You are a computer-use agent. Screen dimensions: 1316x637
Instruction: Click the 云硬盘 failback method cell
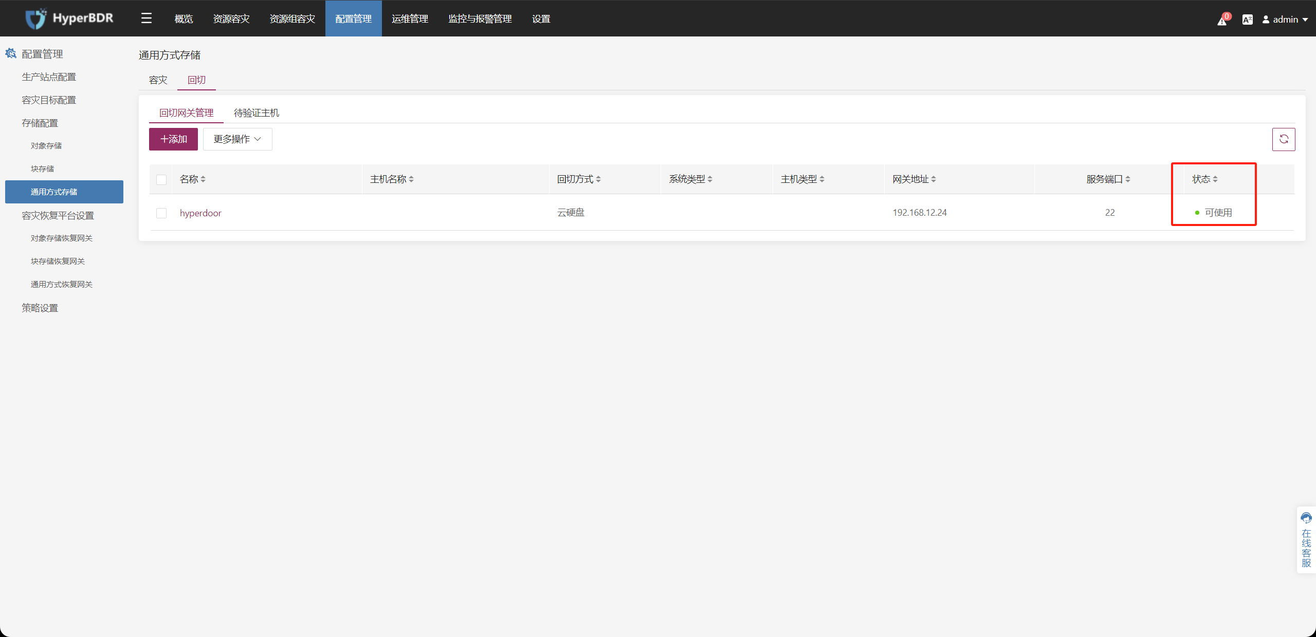point(571,213)
